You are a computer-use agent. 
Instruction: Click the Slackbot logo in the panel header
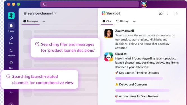(x=103, y=13)
